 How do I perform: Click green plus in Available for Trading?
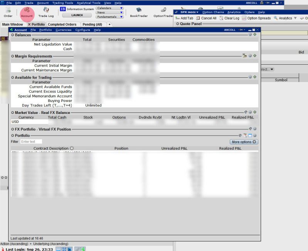coord(255,77)
